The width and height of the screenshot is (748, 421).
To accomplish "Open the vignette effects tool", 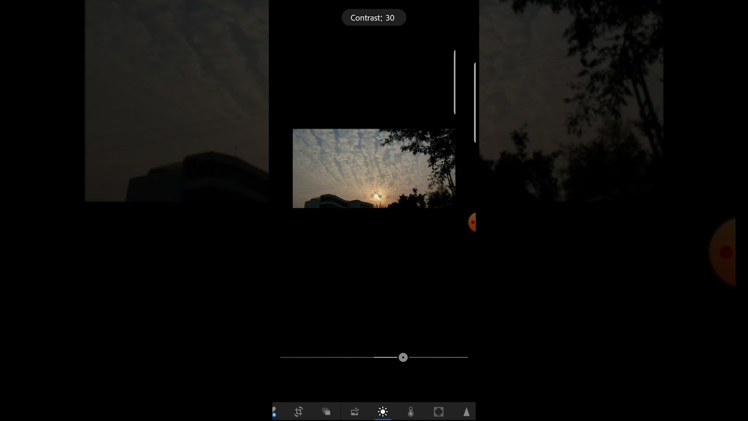I will (439, 412).
